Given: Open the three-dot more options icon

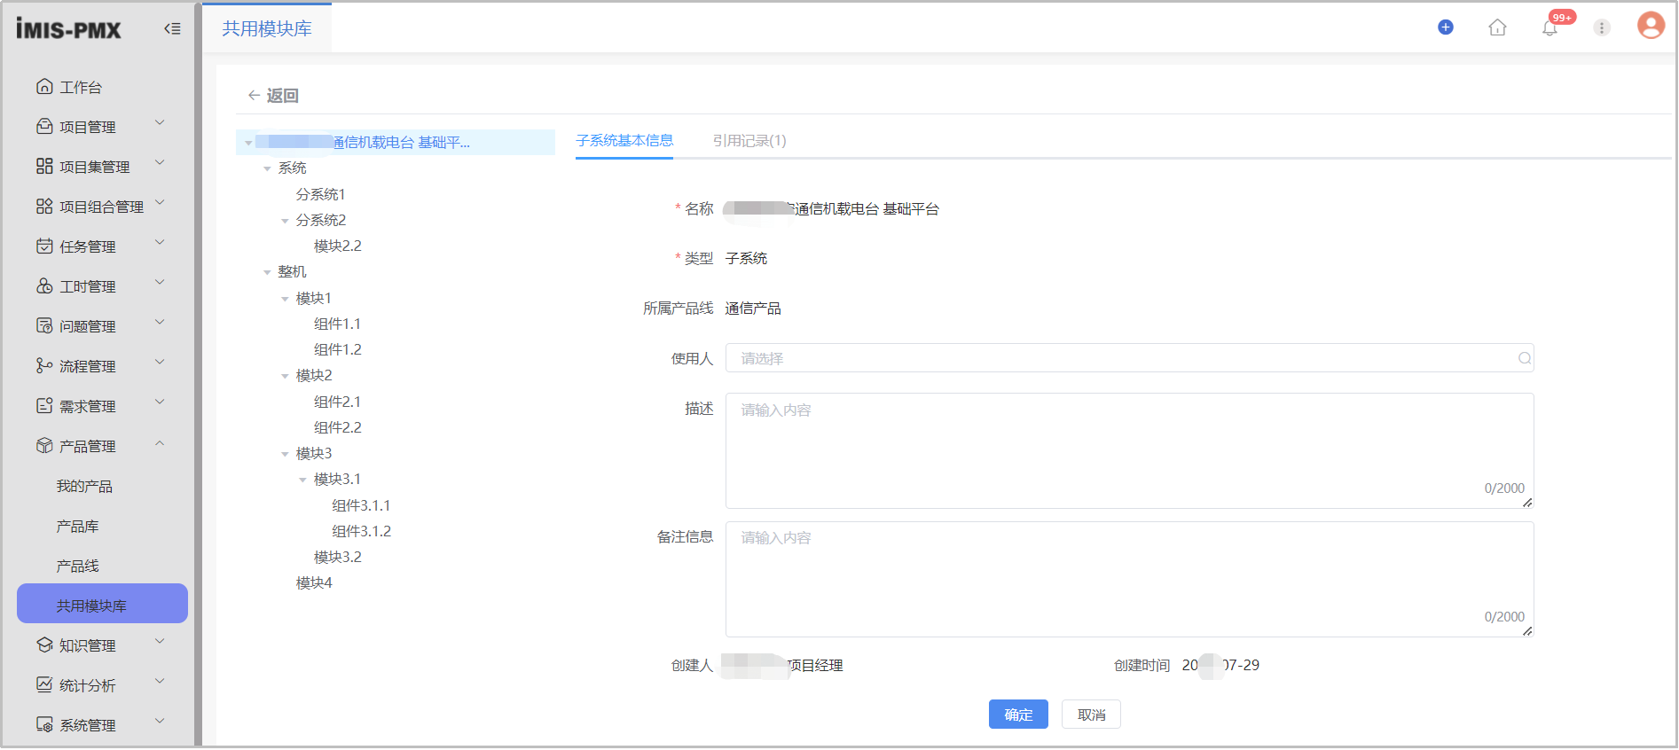Looking at the screenshot, I should pos(1601,27).
